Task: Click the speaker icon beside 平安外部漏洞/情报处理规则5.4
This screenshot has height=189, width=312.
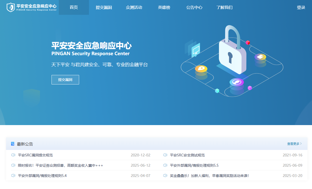Action: [x=13, y=176]
